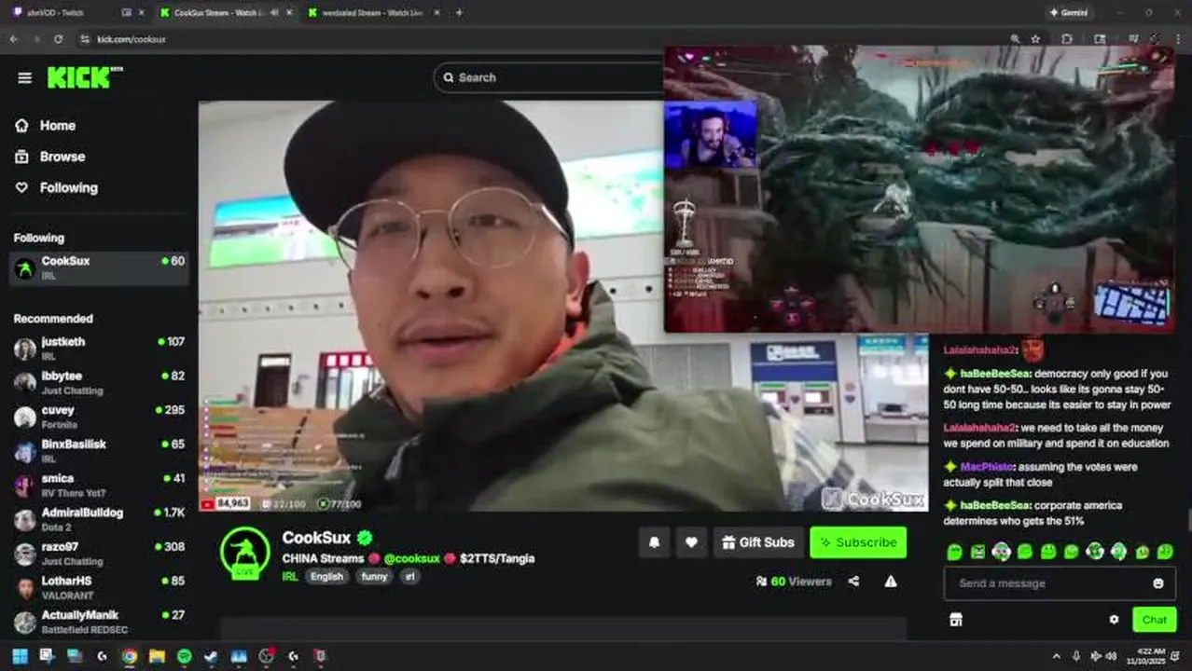Click the Subscribe button

pos(858,542)
